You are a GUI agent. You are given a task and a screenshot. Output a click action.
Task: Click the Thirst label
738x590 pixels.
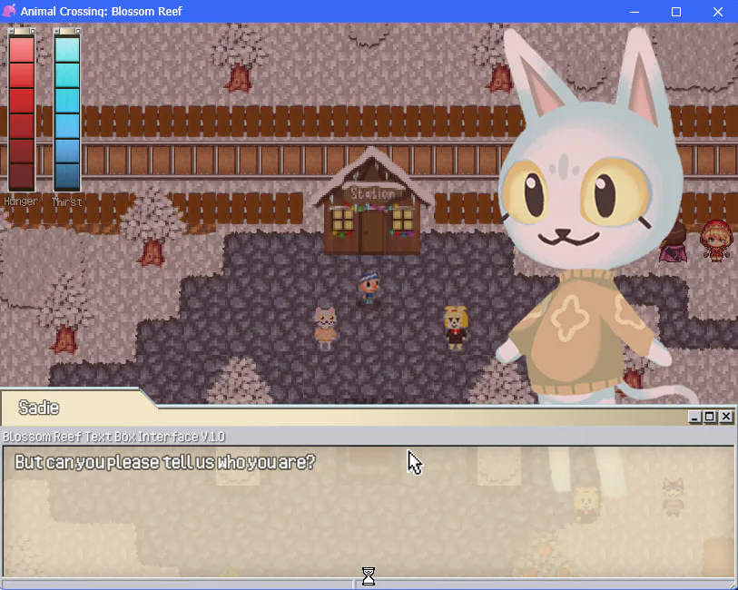(x=66, y=202)
